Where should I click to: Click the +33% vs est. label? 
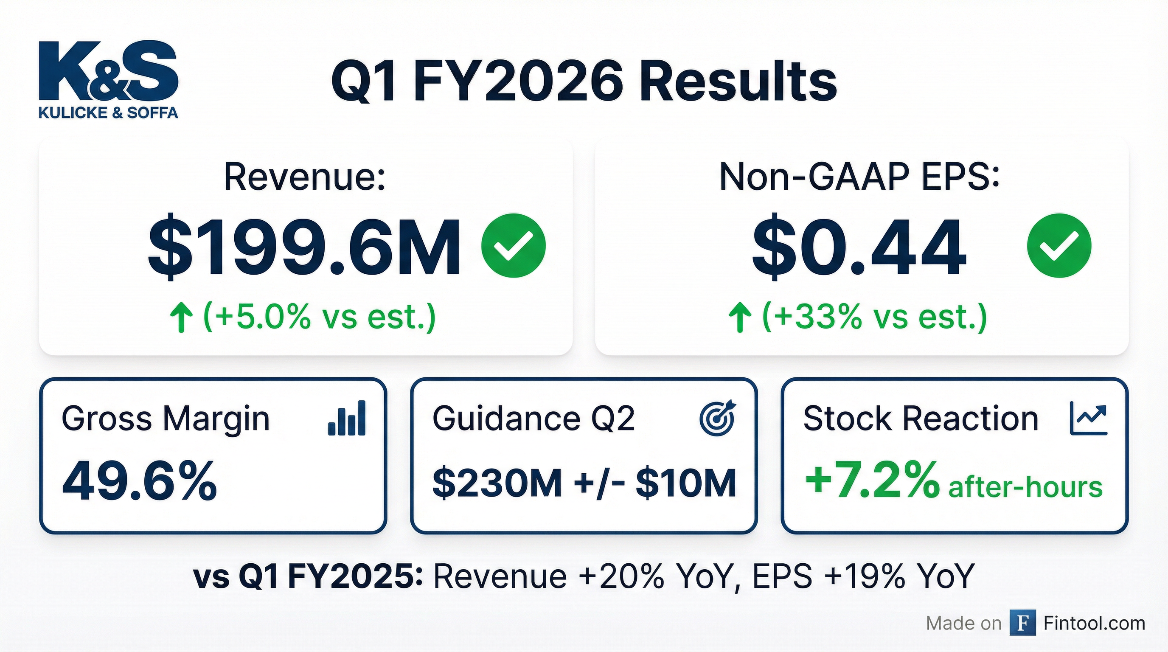(874, 317)
